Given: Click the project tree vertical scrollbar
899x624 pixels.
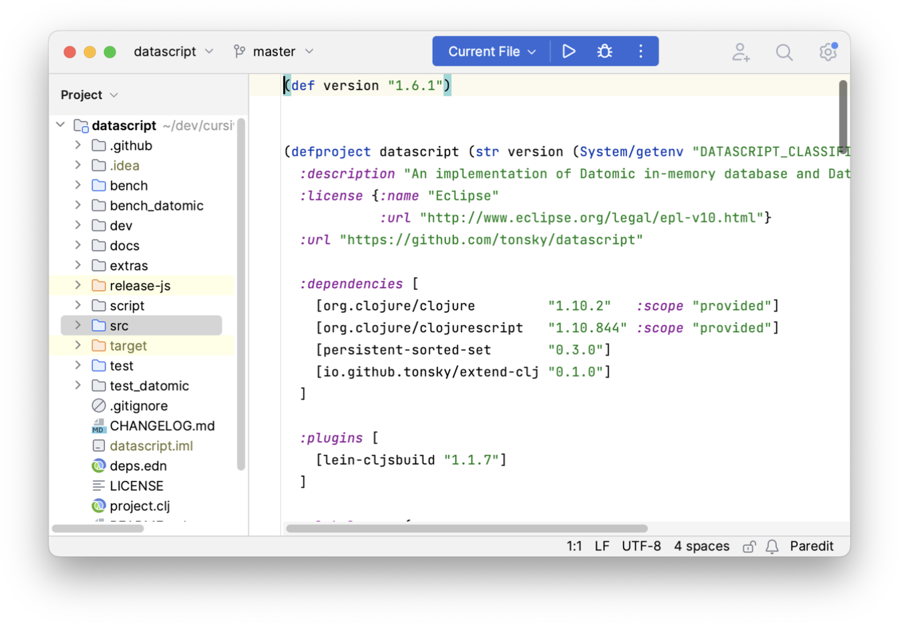Looking at the screenshot, I should [x=241, y=294].
